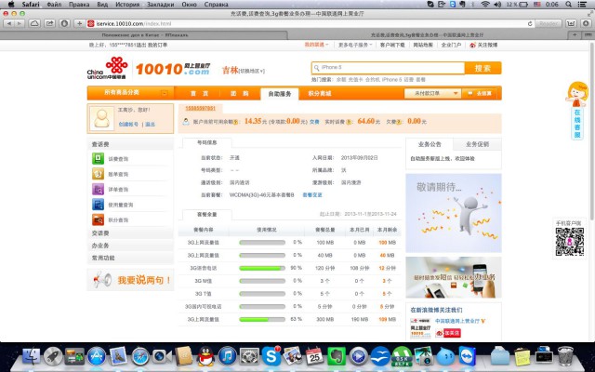Click the Safari address bar
Viewport: 595px width, 372px height.
311,23
